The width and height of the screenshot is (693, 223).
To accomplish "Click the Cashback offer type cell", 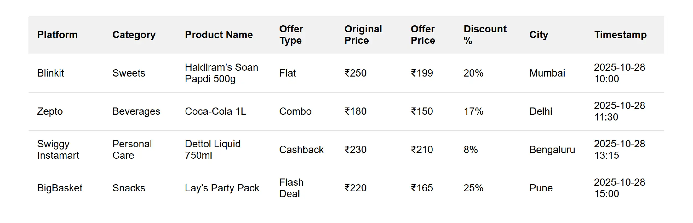I will (x=301, y=150).
